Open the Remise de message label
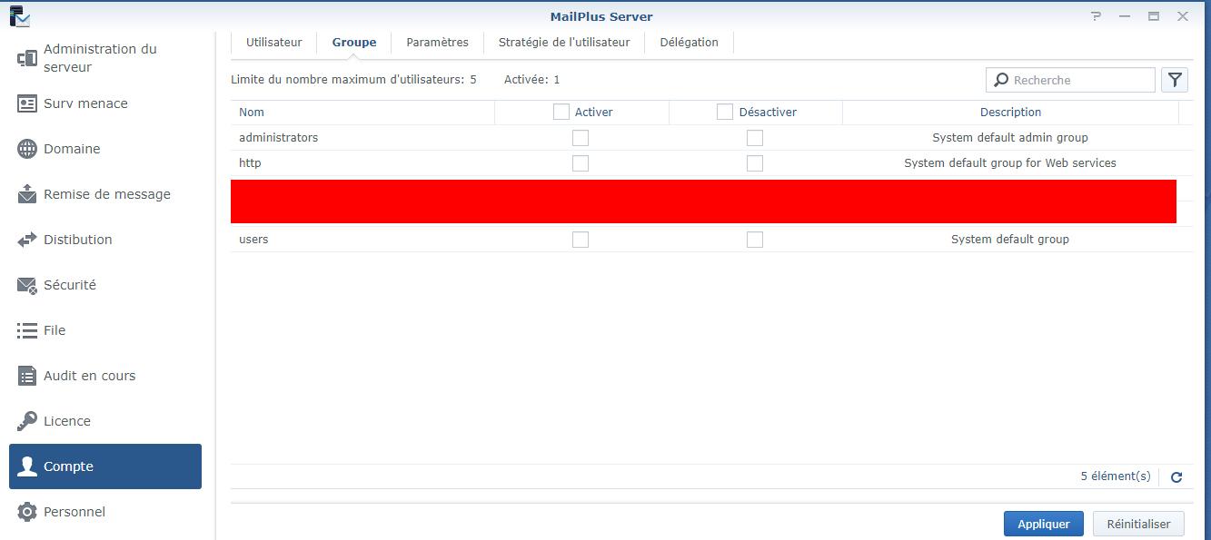The image size is (1211, 540). tap(107, 194)
